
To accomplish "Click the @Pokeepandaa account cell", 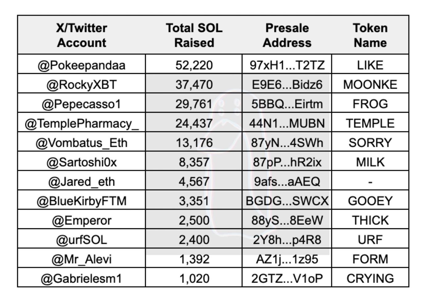I will 82,65.
